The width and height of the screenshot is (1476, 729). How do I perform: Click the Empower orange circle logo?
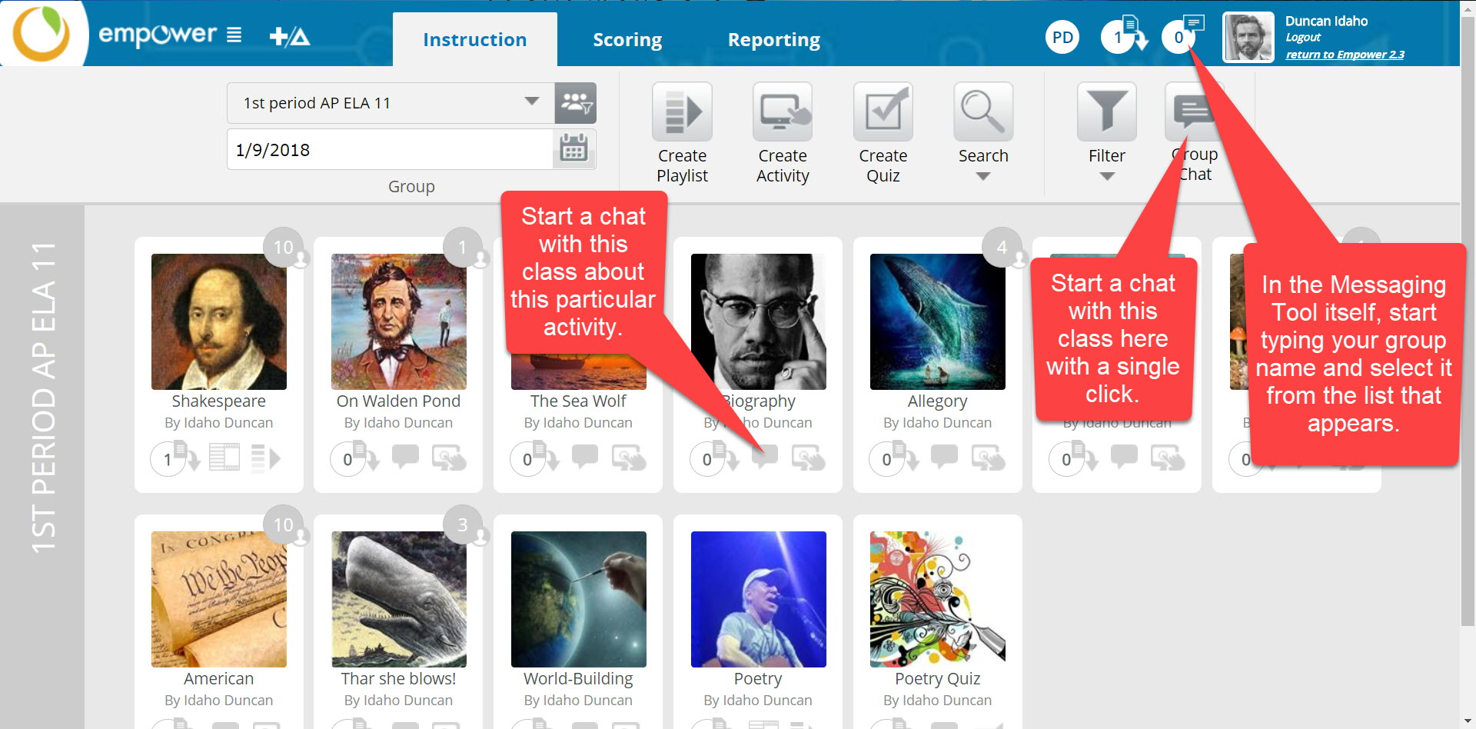(x=42, y=34)
